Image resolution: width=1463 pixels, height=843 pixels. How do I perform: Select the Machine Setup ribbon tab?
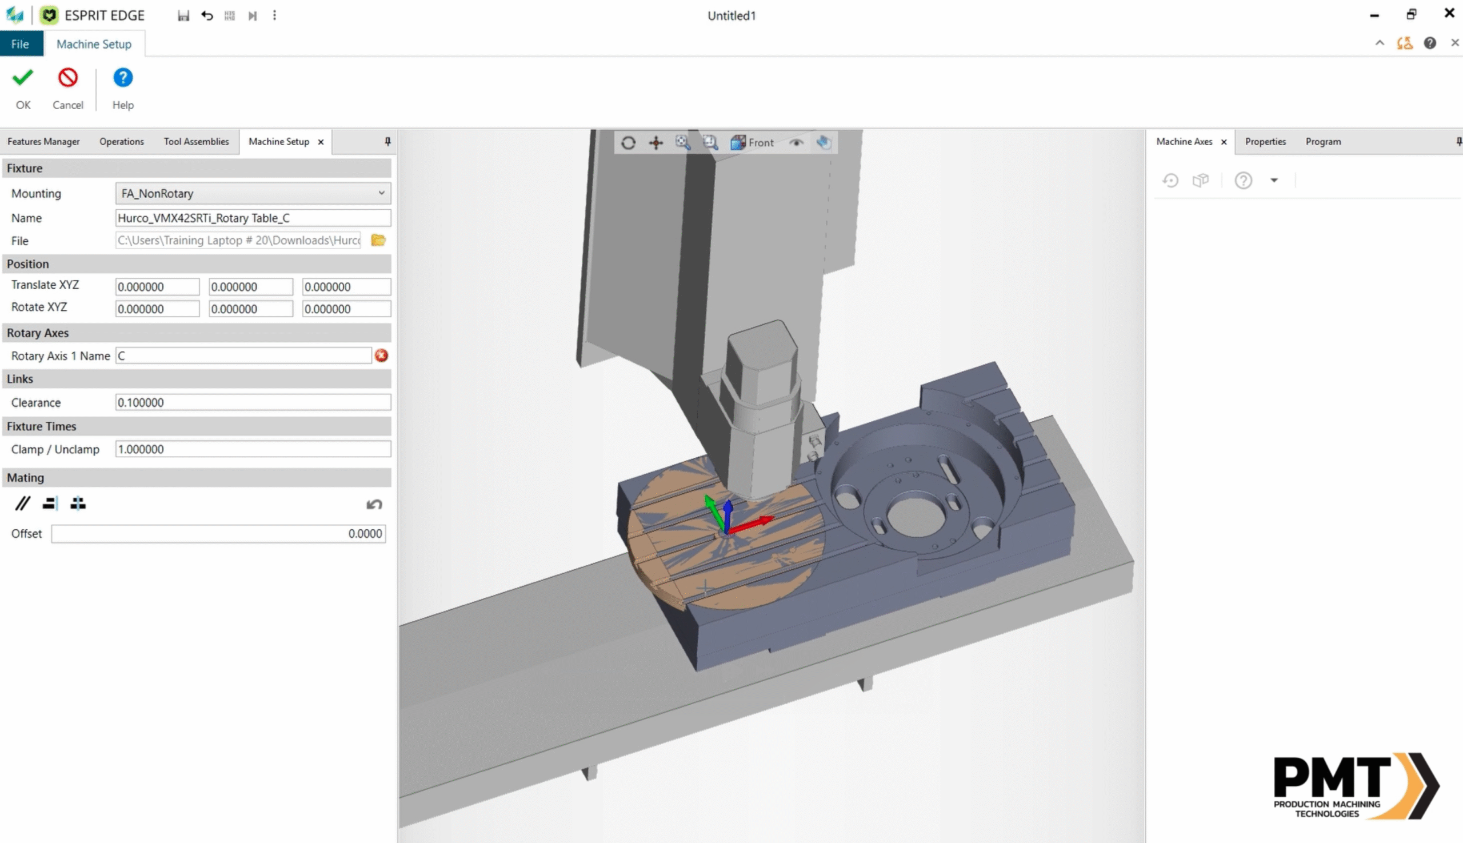[94, 44]
